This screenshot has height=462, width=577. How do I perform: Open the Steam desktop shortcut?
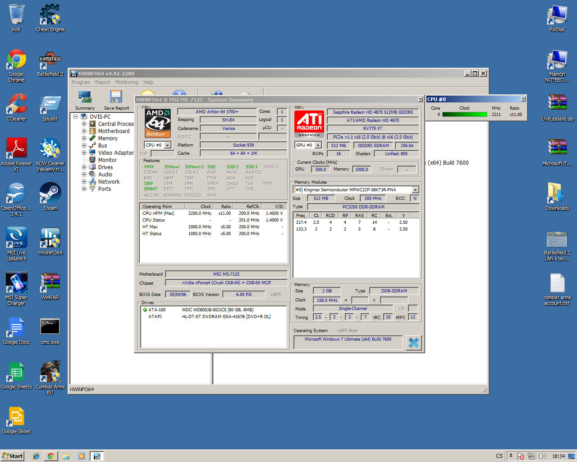click(x=50, y=197)
